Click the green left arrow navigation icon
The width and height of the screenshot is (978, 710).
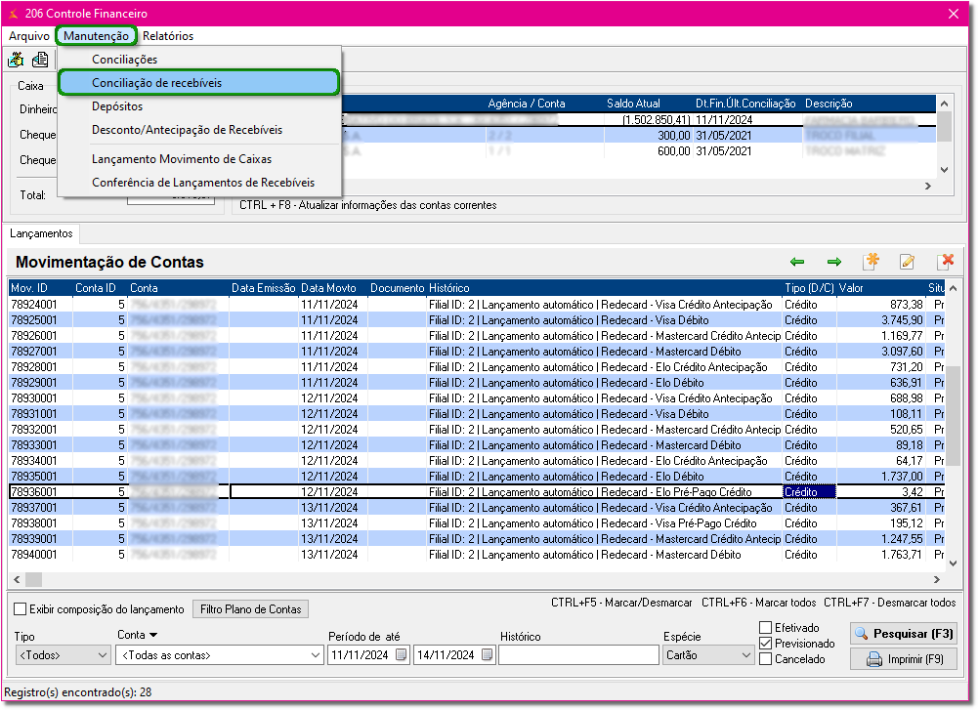(x=797, y=262)
